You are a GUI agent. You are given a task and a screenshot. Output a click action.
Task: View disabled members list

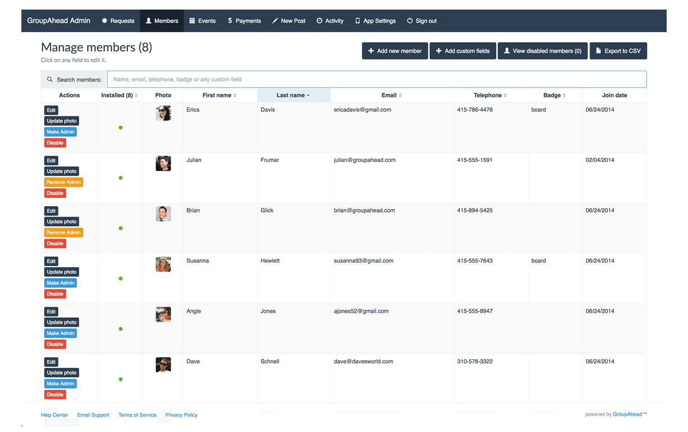point(542,51)
